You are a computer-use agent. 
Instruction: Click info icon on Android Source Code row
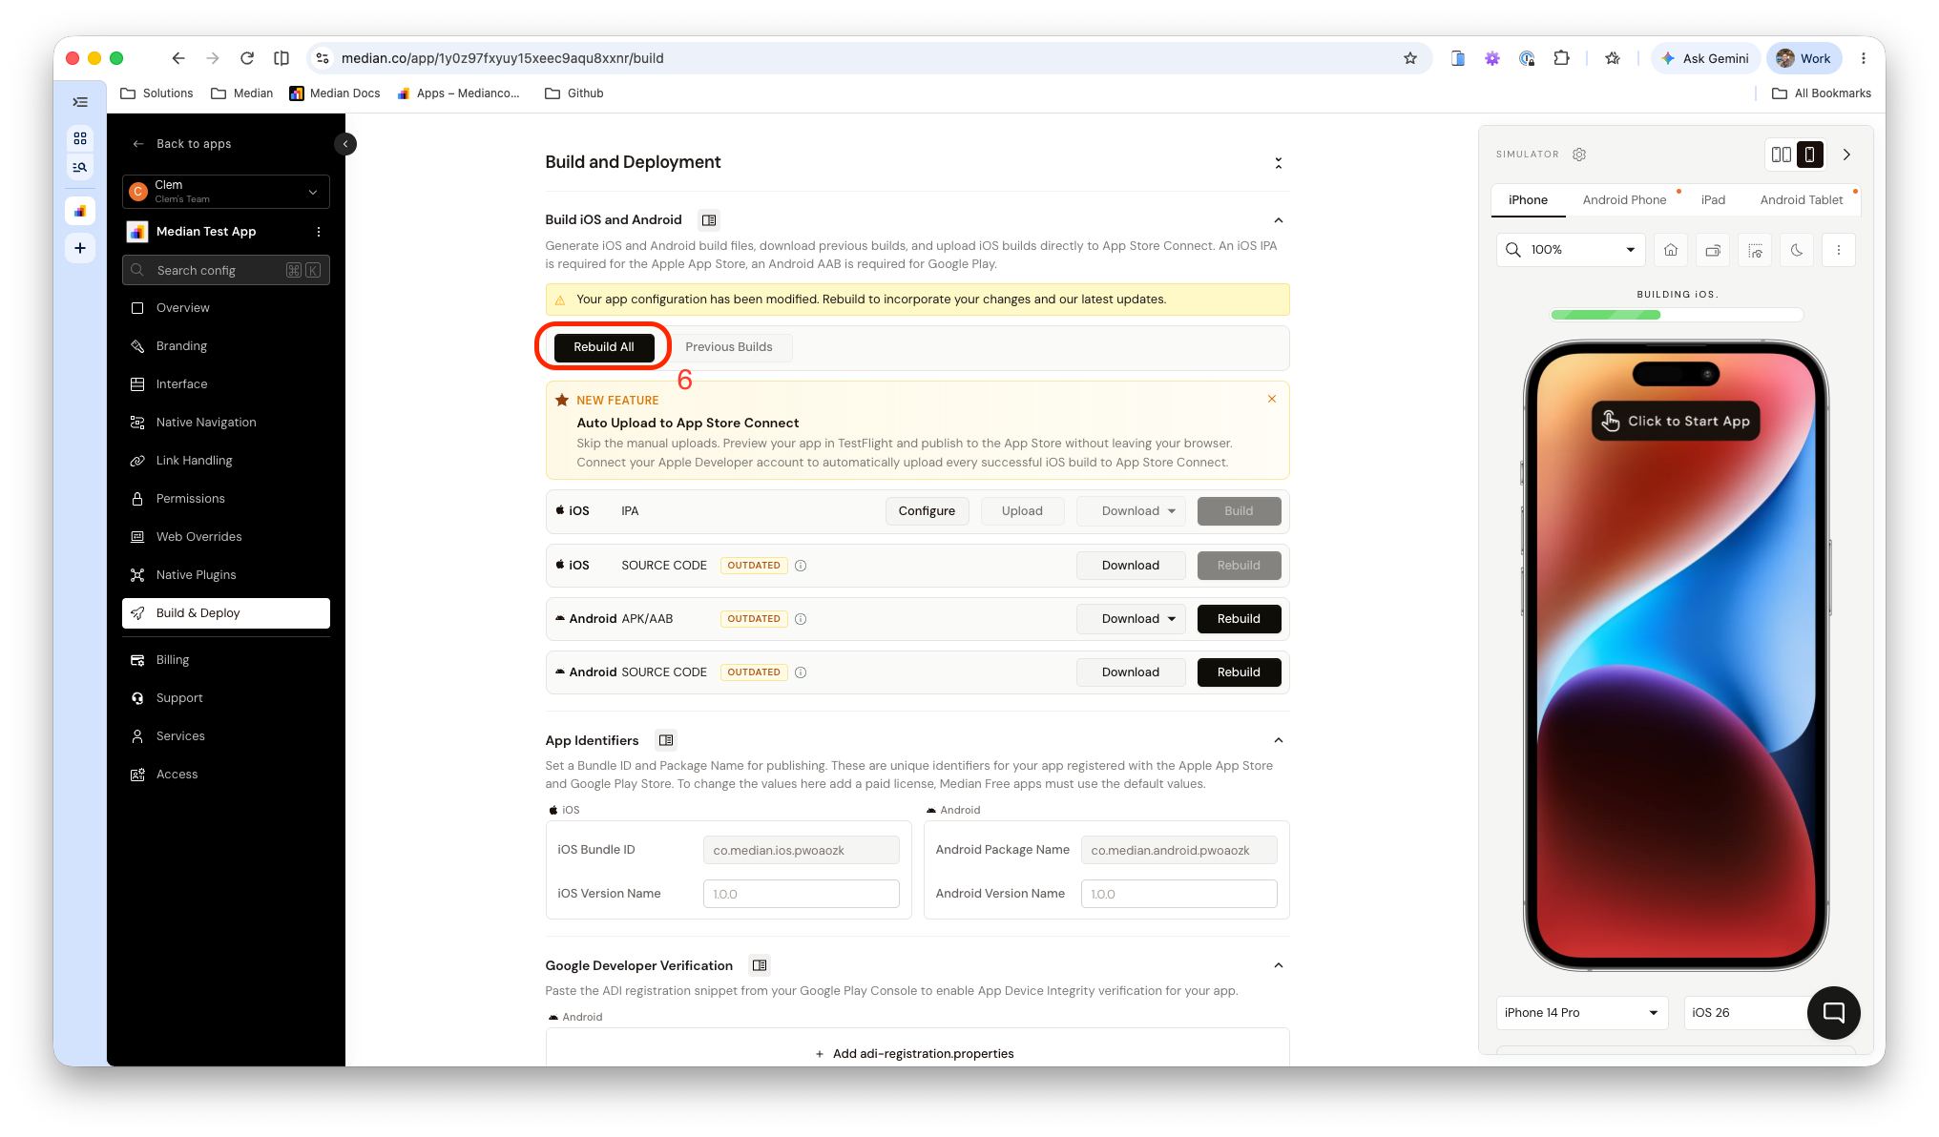point(801,672)
